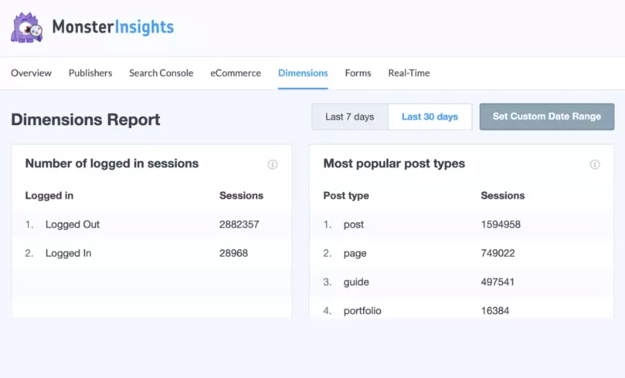
Task: Click the 28968 sessions value
Action: [x=234, y=253]
